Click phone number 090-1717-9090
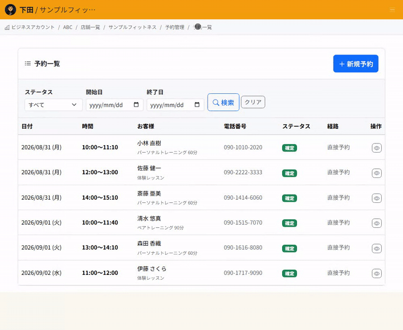 tap(243, 273)
